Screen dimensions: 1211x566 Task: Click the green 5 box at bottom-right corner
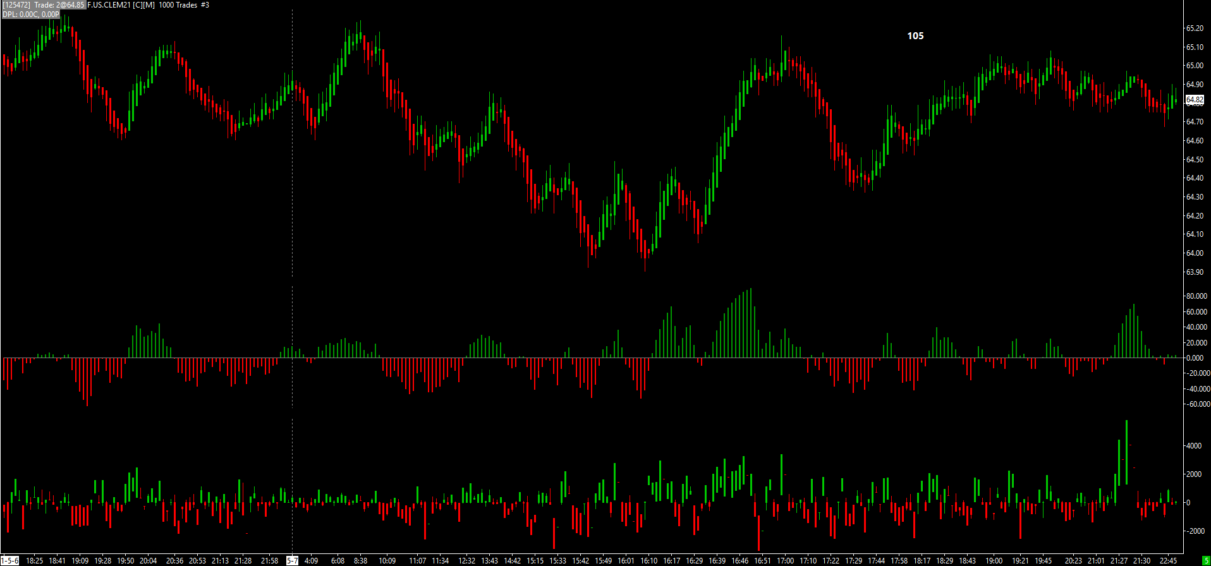(x=1206, y=561)
